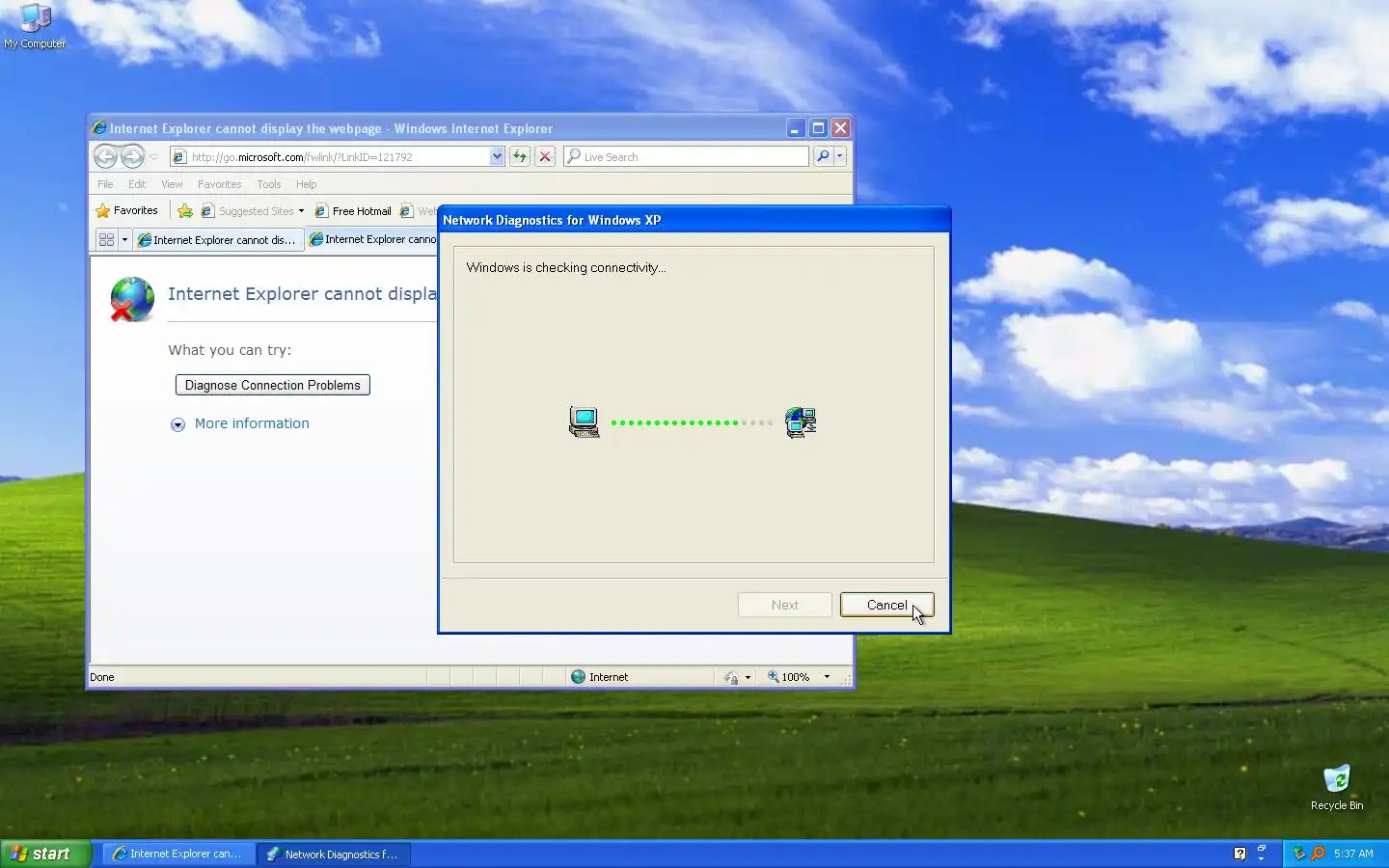Click Diagnose Connection Problems button
This screenshot has height=868, width=1389.
(x=273, y=385)
